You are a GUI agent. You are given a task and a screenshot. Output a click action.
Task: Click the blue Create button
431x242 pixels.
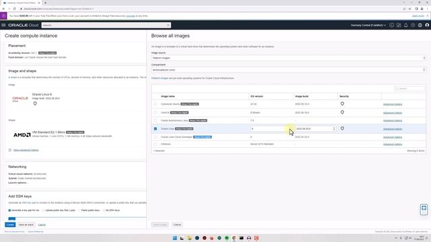click(x=10, y=225)
